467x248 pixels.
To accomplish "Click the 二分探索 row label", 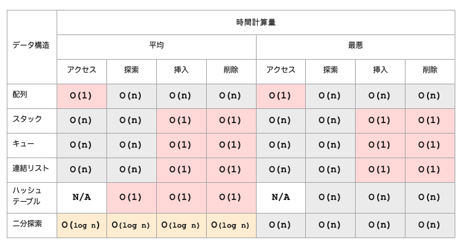I will (x=27, y=224).
